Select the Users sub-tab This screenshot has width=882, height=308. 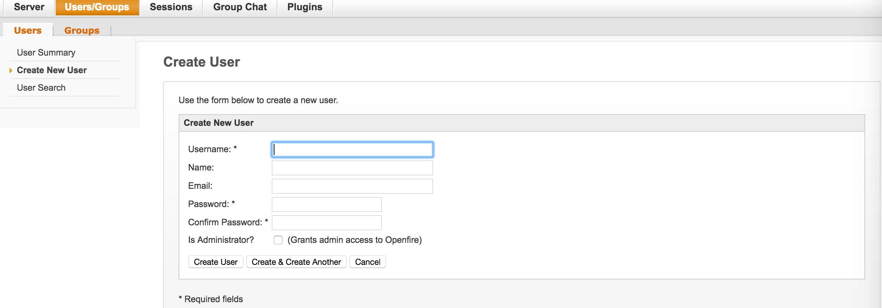[28, 30]
